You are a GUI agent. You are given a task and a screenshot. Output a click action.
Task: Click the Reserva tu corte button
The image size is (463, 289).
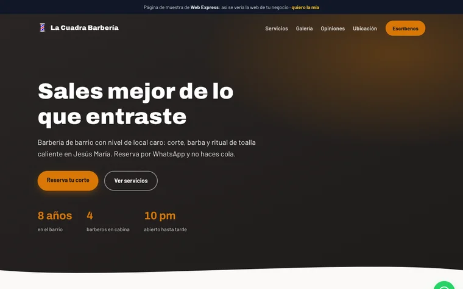click(x=68, y=181)
